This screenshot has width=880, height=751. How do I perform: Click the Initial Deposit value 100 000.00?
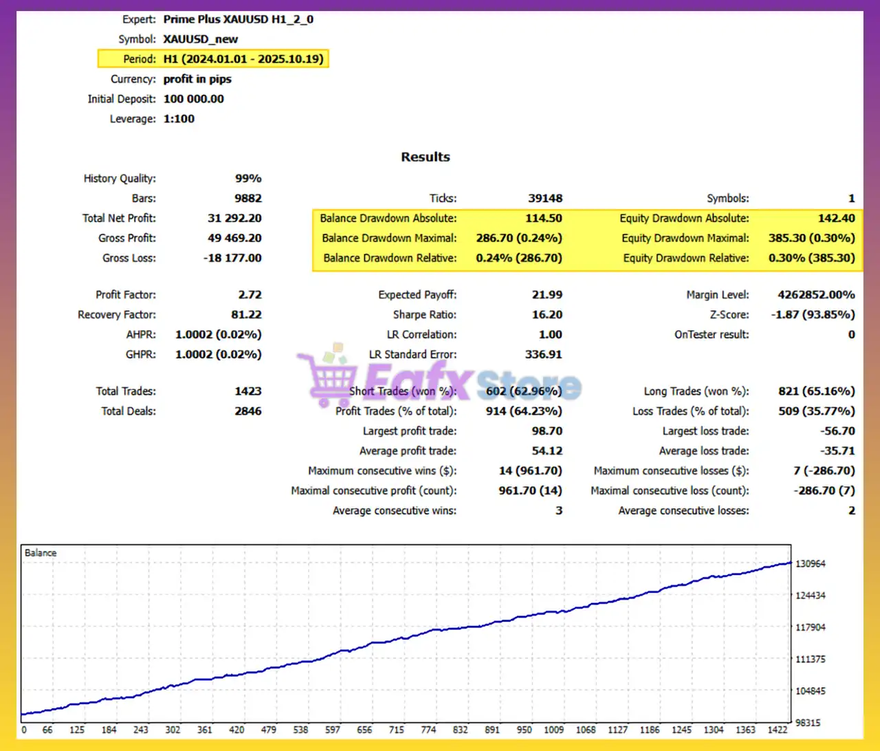coord(195,98)
